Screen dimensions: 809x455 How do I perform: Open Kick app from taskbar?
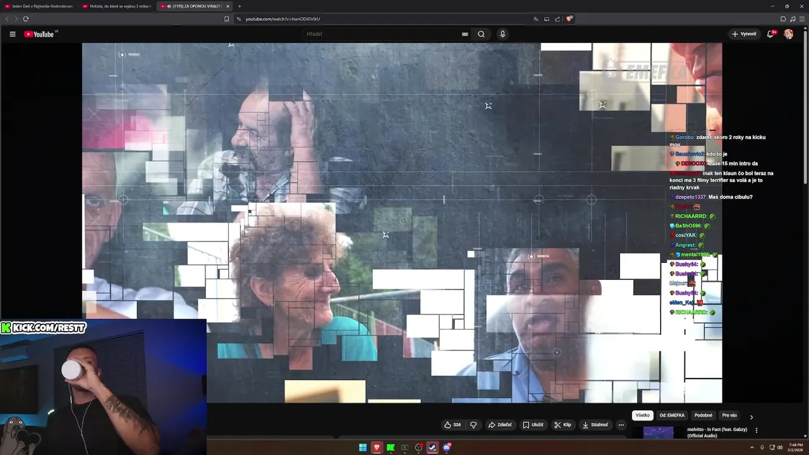pos(391,447)
